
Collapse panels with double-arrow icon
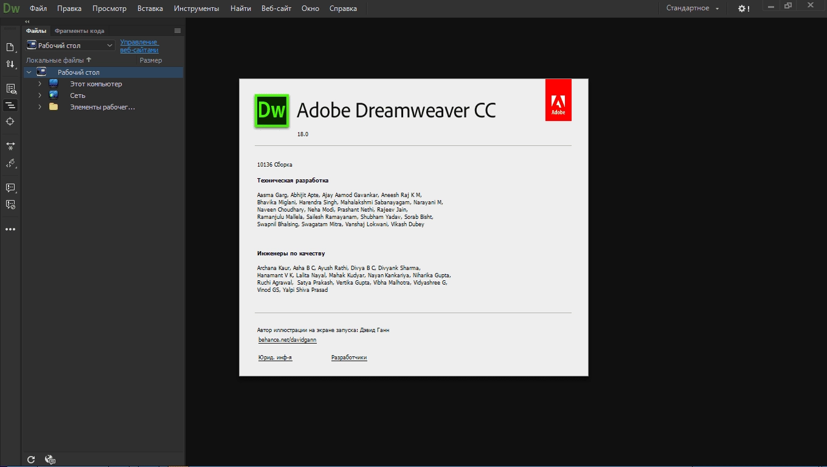coord(27,21)
